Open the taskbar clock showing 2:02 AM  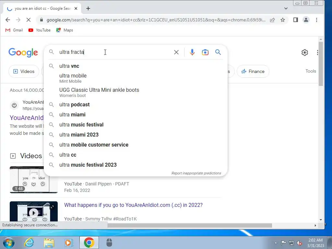pos(315,243)
